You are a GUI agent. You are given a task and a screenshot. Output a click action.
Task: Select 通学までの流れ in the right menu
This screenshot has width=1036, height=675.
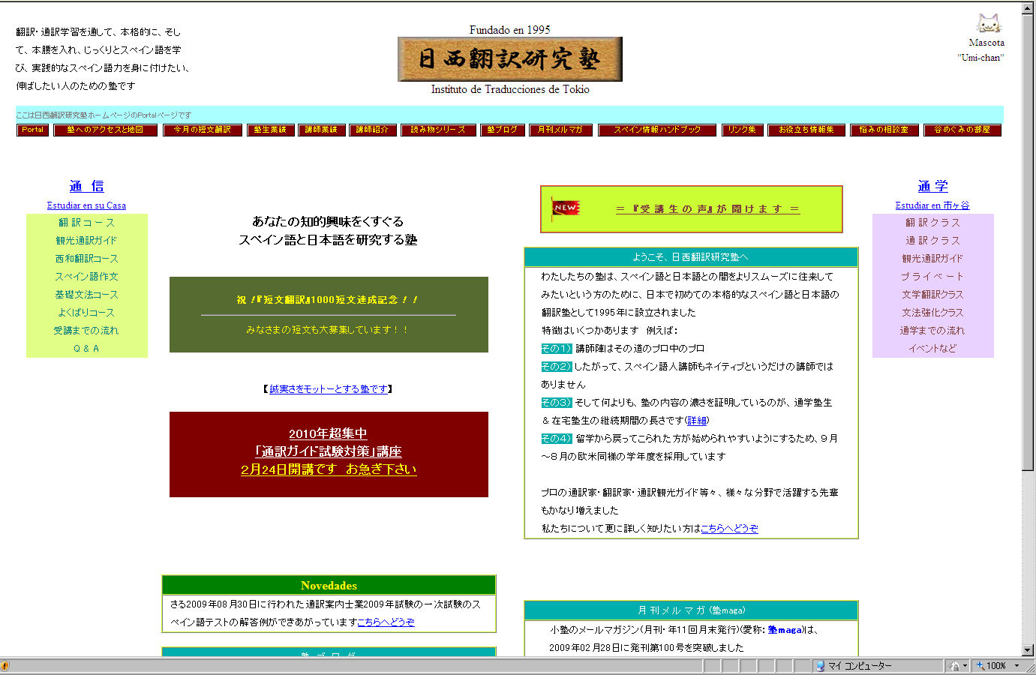coord(932,331)
